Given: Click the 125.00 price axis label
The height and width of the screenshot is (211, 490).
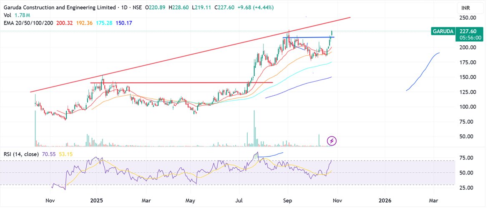Looking at the screenshot, I should pos(467,92).
